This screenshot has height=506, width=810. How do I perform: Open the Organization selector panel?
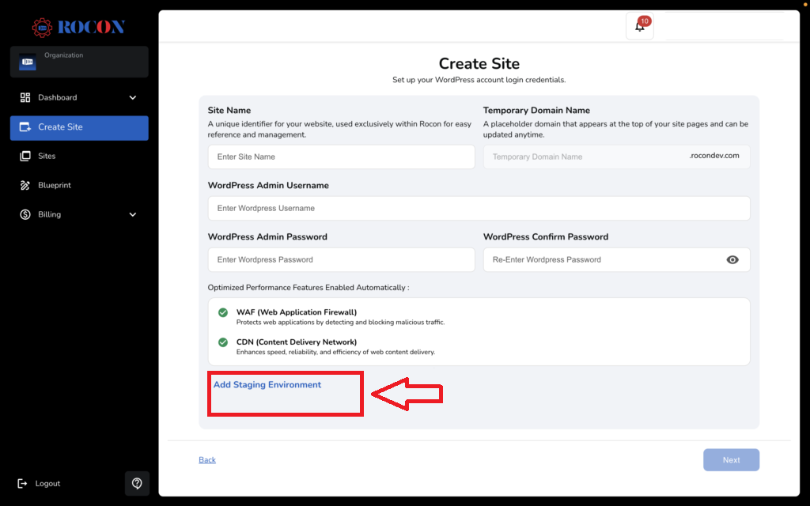[x=79, y=62]
